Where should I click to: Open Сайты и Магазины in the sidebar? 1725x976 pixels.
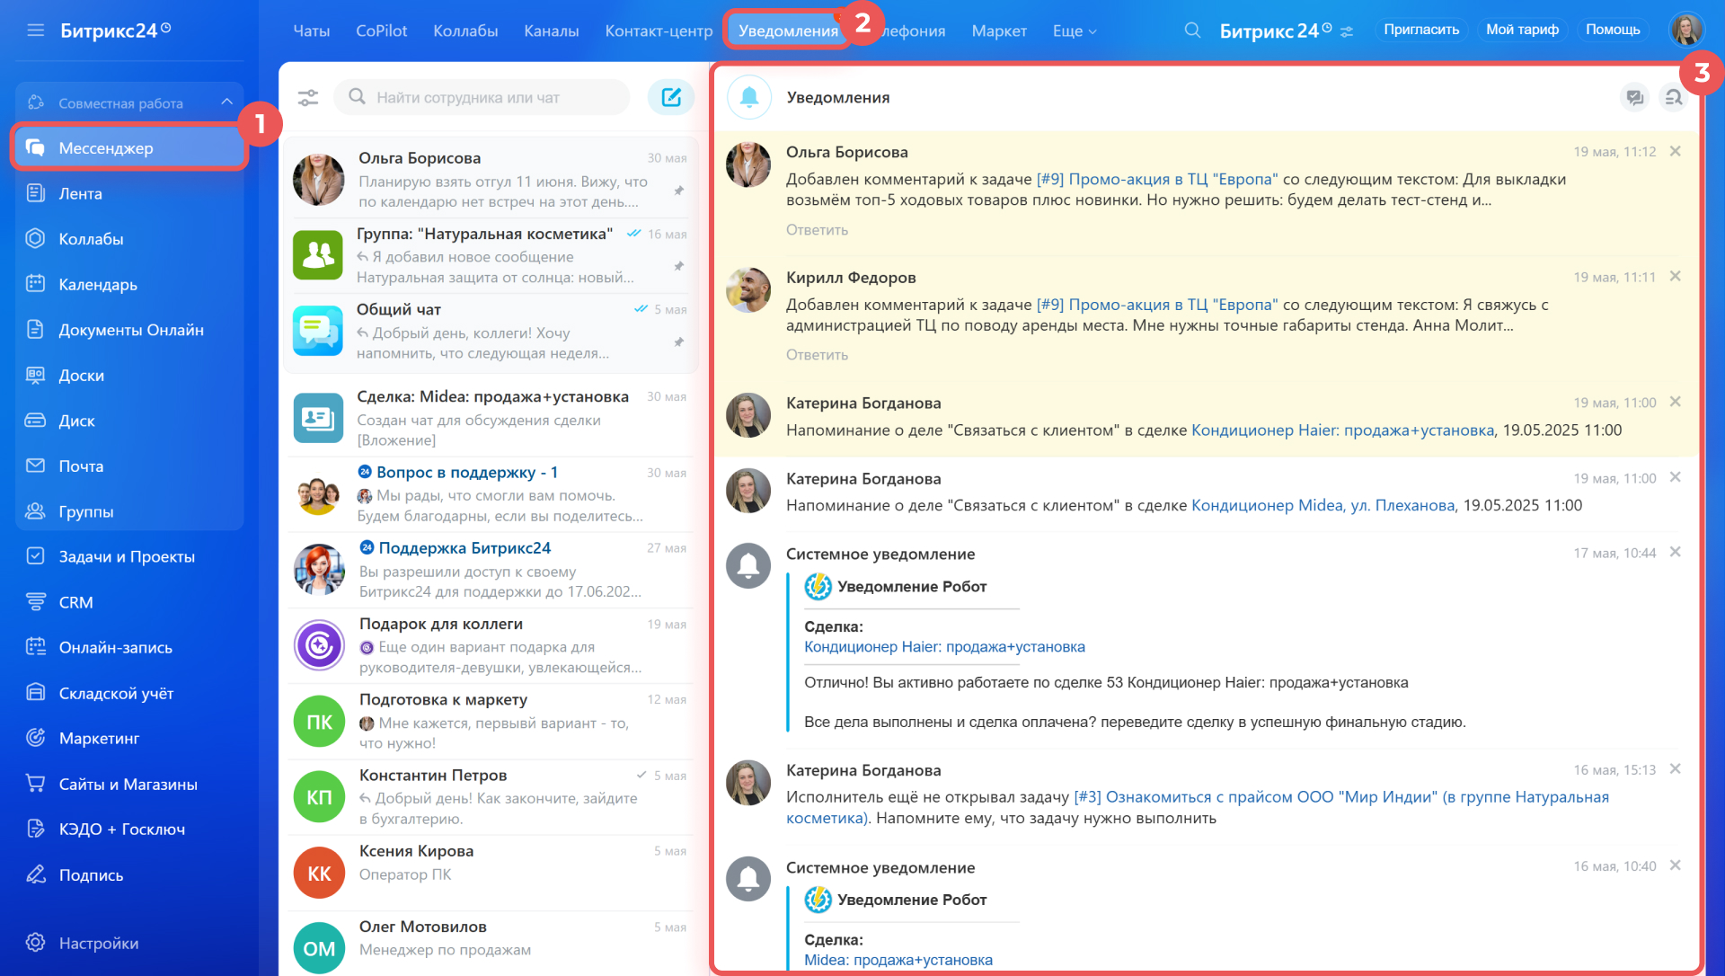click(129, 784)
